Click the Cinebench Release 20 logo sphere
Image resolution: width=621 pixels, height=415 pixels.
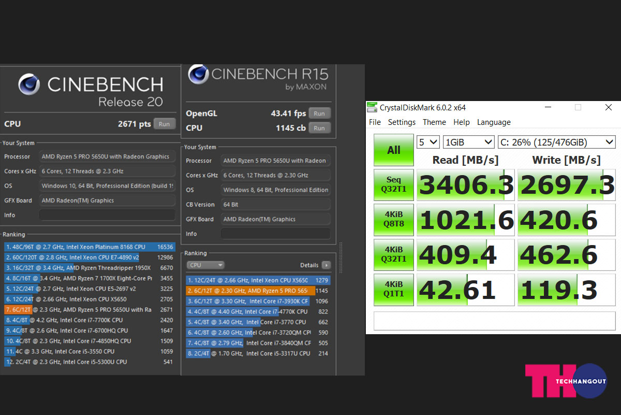(x=29, y=84)
